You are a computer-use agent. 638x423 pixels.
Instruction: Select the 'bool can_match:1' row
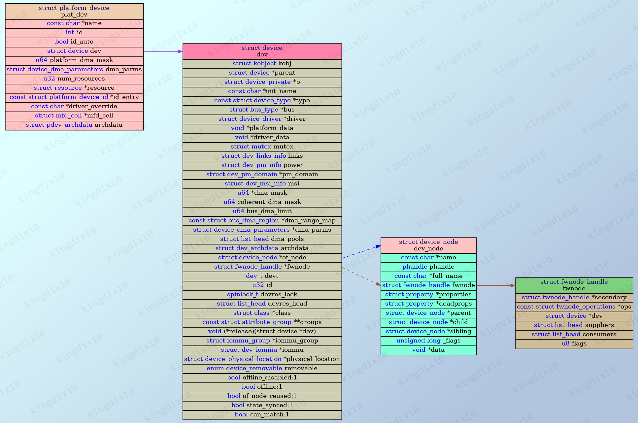[x=262, y=415]
